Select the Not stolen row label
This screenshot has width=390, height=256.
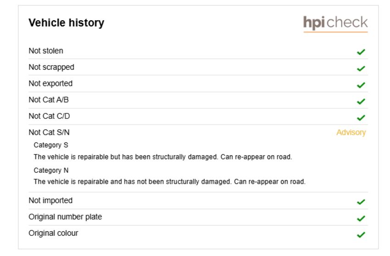(x=46, y=51)
